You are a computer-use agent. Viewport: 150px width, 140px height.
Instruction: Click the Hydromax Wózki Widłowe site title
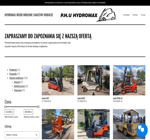point(29,15)
